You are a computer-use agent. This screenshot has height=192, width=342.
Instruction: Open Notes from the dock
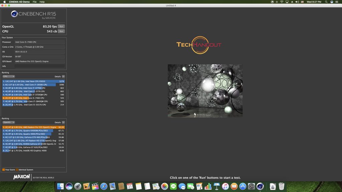[139, 186]
